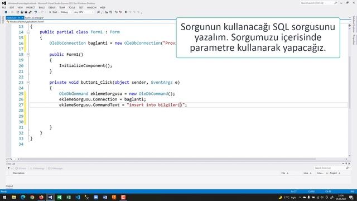The width and height of the screenshot is (357, 201).
Task: Open Visual Studio Code from the taskbar
Action: pos(78,197)
